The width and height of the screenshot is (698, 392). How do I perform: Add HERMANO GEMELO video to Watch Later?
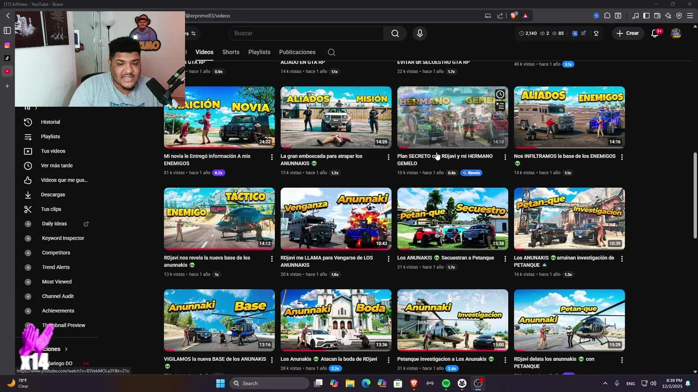500,95
